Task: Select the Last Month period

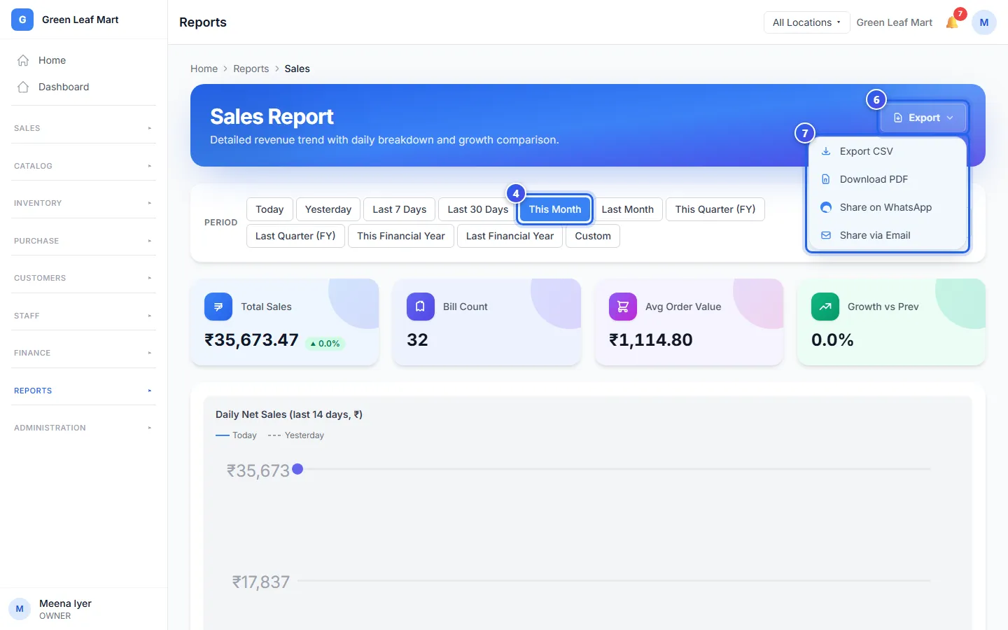Action: pos(628,209)
